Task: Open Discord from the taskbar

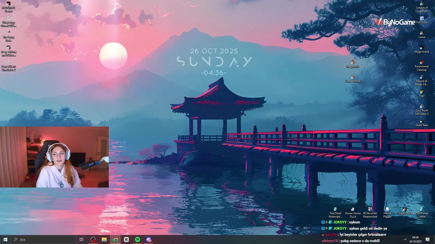Action: tap(149, 240)
